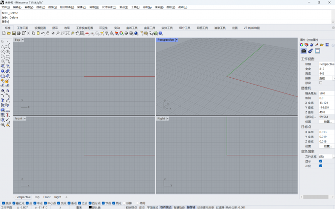This screenshot has height=209, width=335.
Task: Click the Undo arrow icon
Action: (43, 33)
